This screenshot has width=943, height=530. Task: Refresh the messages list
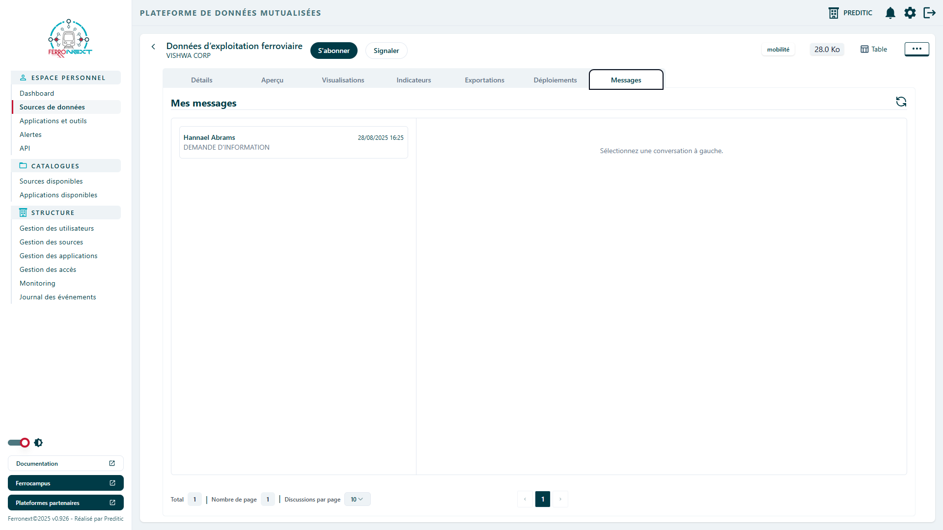click(x=901, y=102)
